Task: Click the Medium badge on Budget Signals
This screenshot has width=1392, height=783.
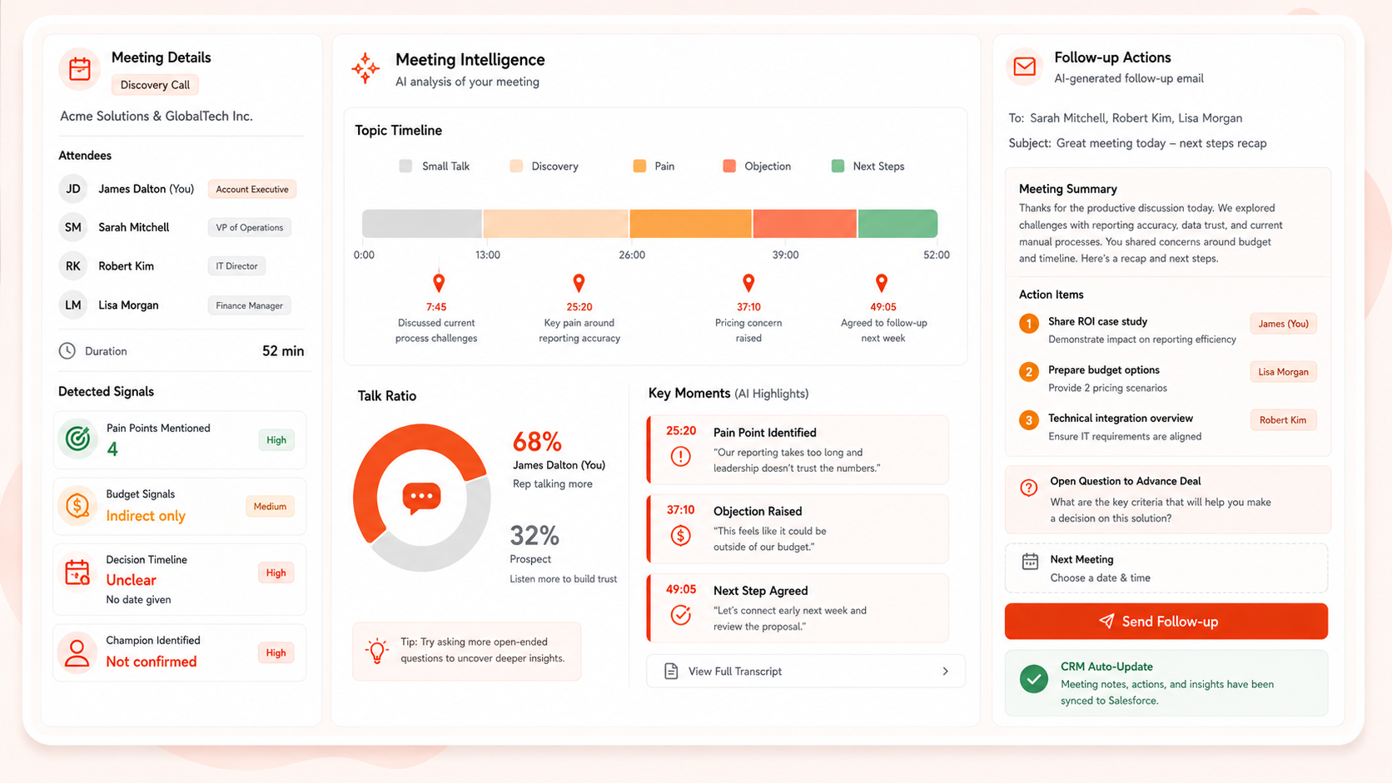Action: point(270,506)
